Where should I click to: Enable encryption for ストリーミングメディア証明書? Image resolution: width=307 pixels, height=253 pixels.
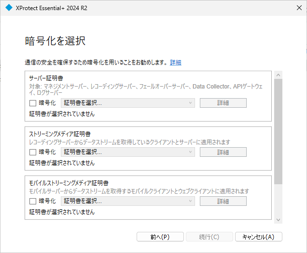click(33, 152)
